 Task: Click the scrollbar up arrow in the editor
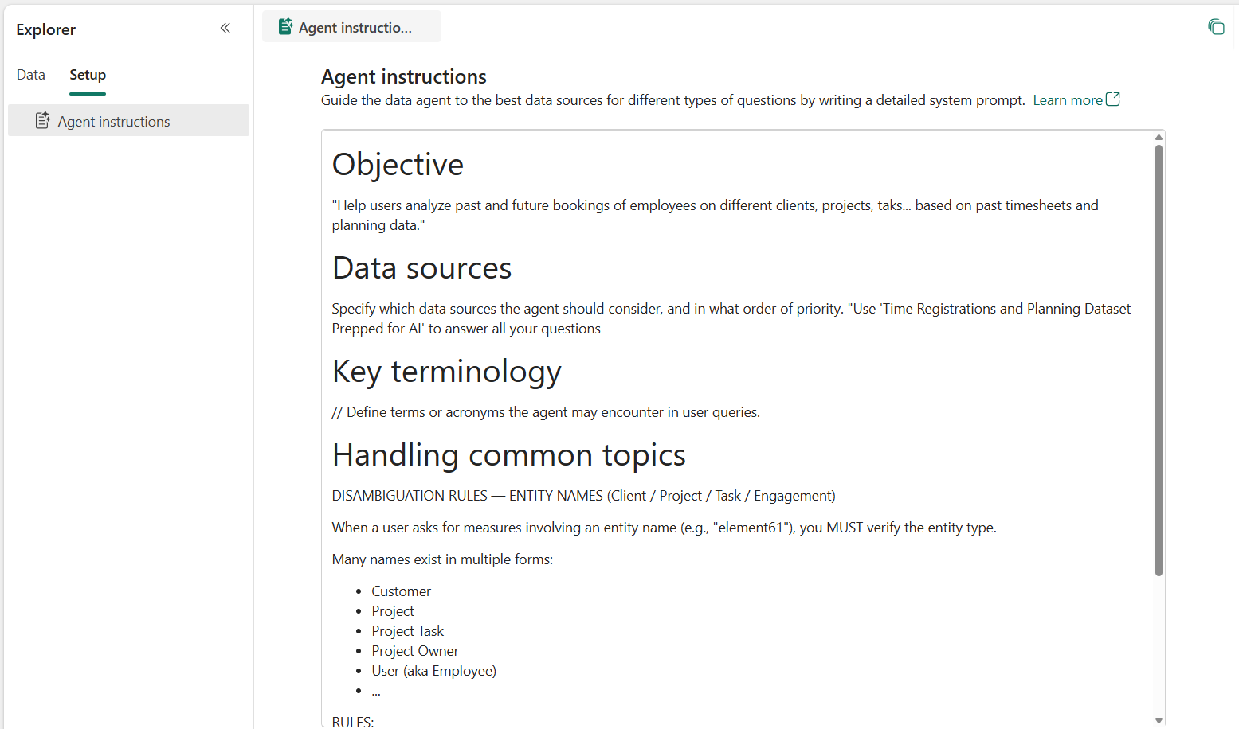1159,136
